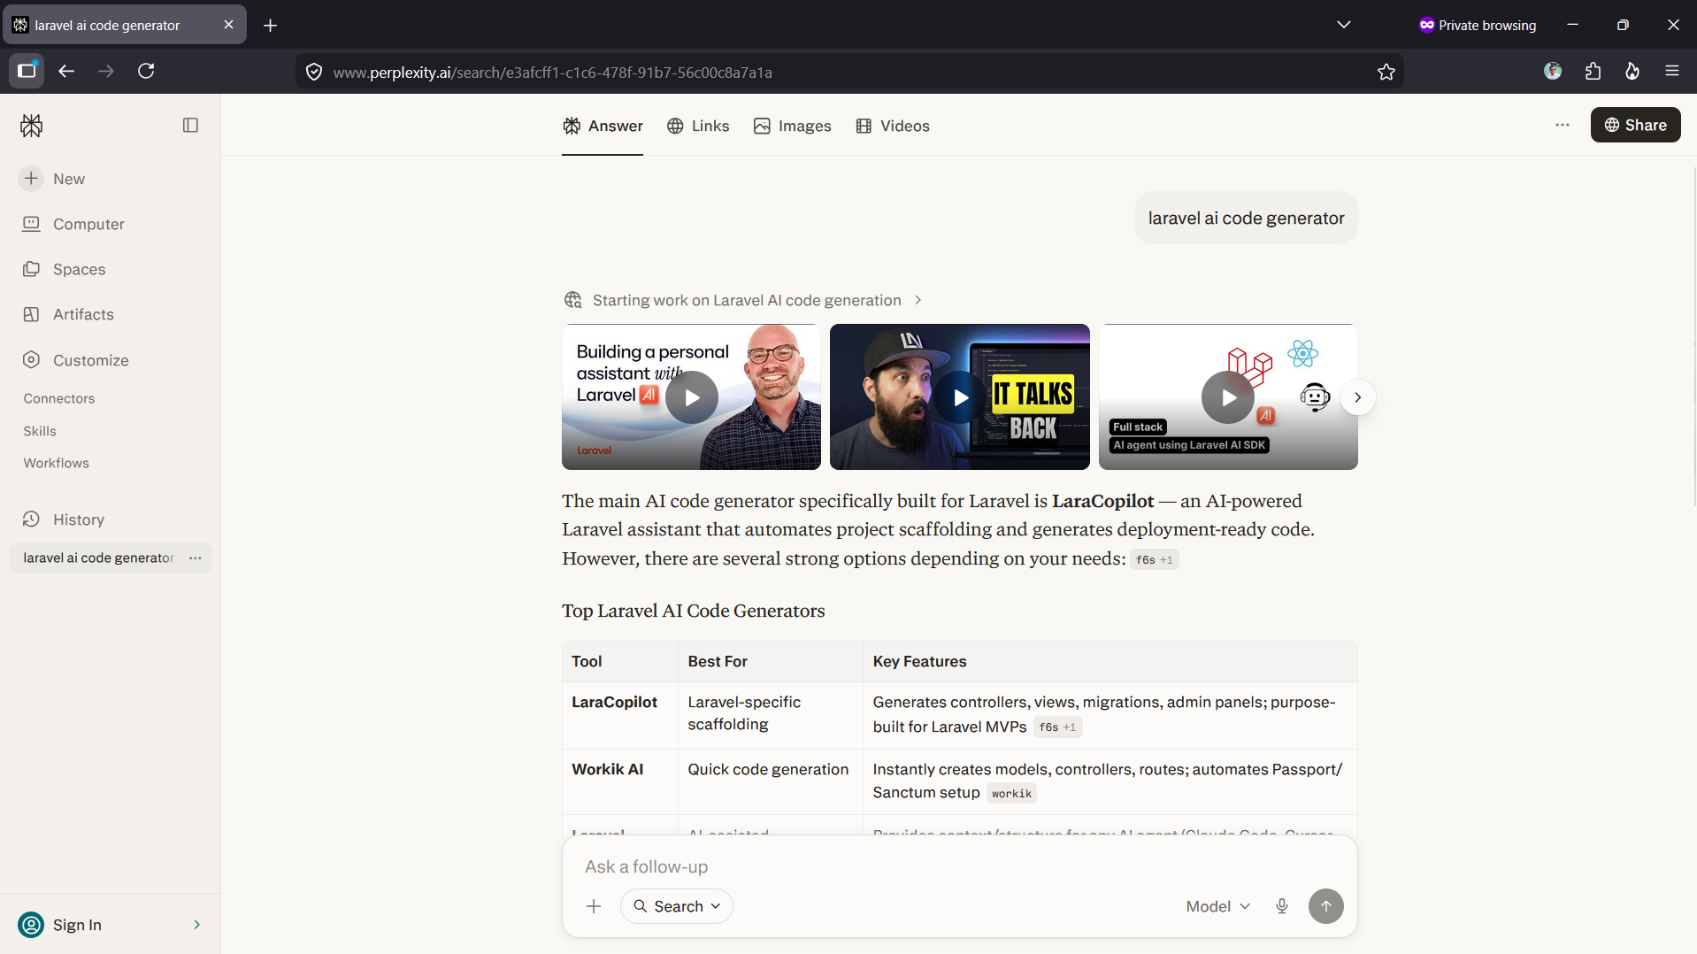Bookmark this page with star icon

[x=1386, y=72]
